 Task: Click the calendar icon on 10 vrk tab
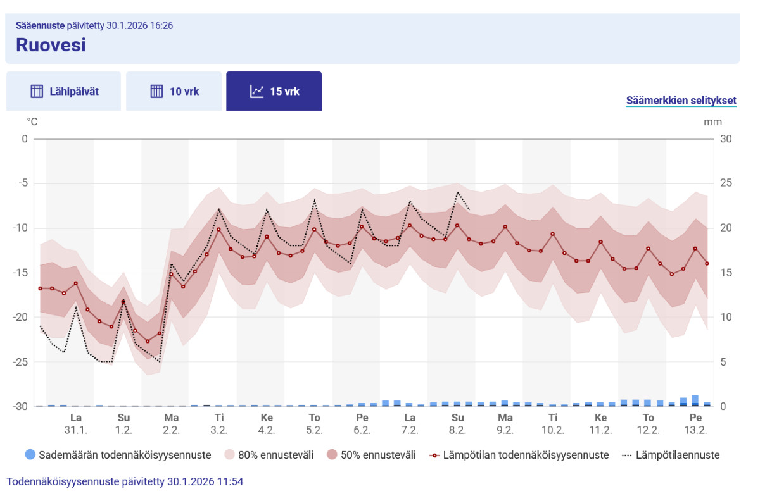point(156,91)
